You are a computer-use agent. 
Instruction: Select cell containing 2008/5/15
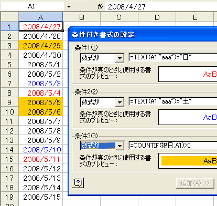pos(40,197)
